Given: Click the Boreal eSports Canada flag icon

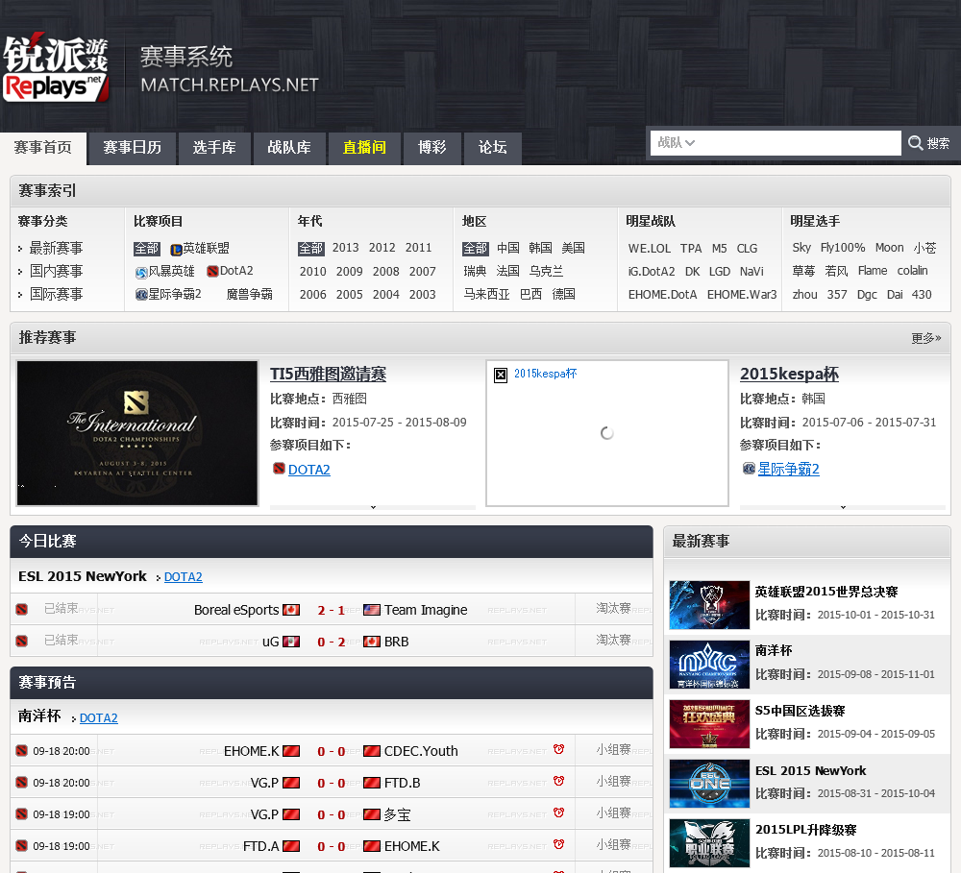Looking at the screenshot, I should click(x=291, y=610).
